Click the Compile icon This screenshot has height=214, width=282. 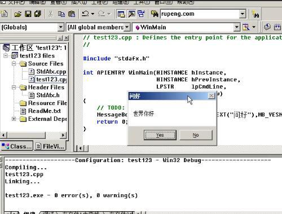267,27
